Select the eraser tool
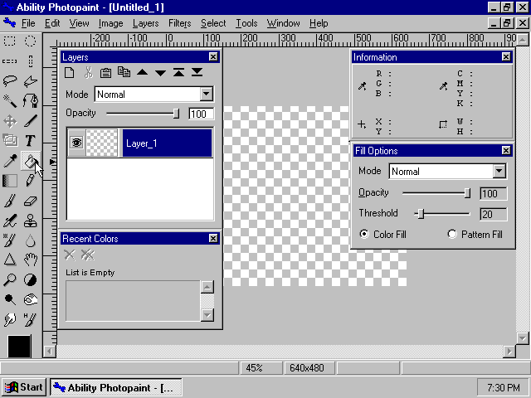 pyautogui.click(x=30, y=201)
